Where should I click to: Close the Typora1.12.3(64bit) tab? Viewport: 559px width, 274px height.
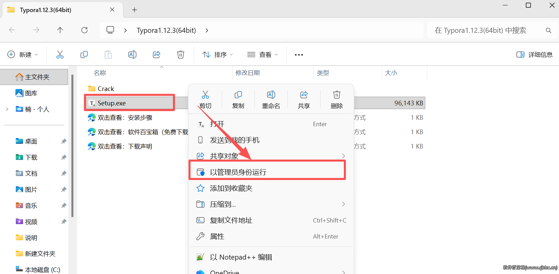(112, 10)
